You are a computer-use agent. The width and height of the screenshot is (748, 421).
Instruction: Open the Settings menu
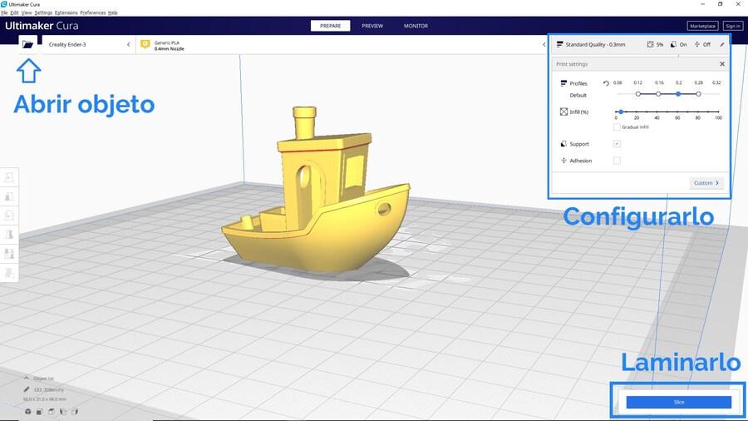43,12
